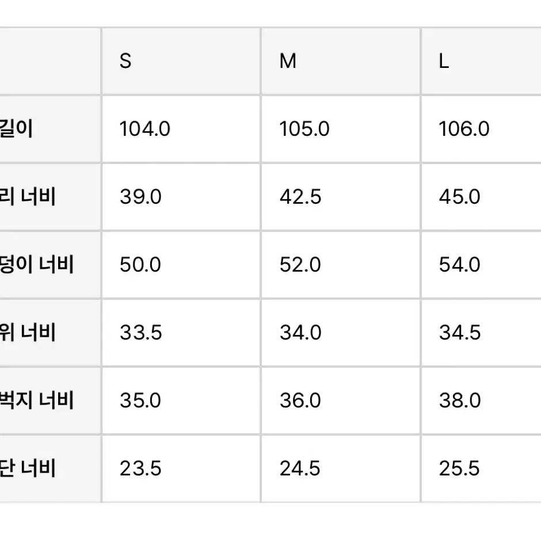Screen dimensions: 541x541
Task: Click the 길이 row label
Action: (x=49, y=129)
